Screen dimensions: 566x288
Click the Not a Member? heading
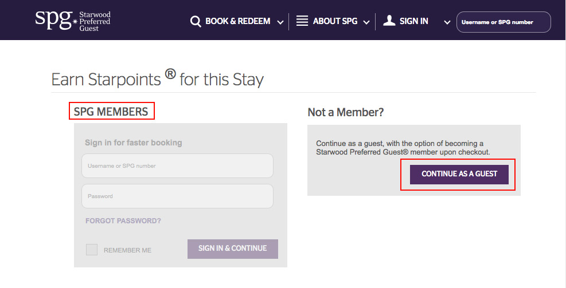coord(345,112)
